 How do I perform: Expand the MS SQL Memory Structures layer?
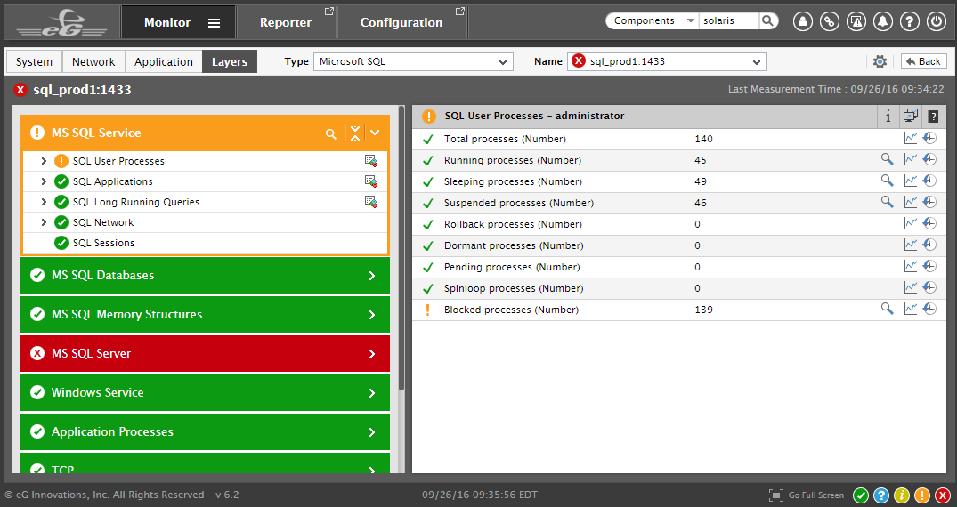[205, 315]
